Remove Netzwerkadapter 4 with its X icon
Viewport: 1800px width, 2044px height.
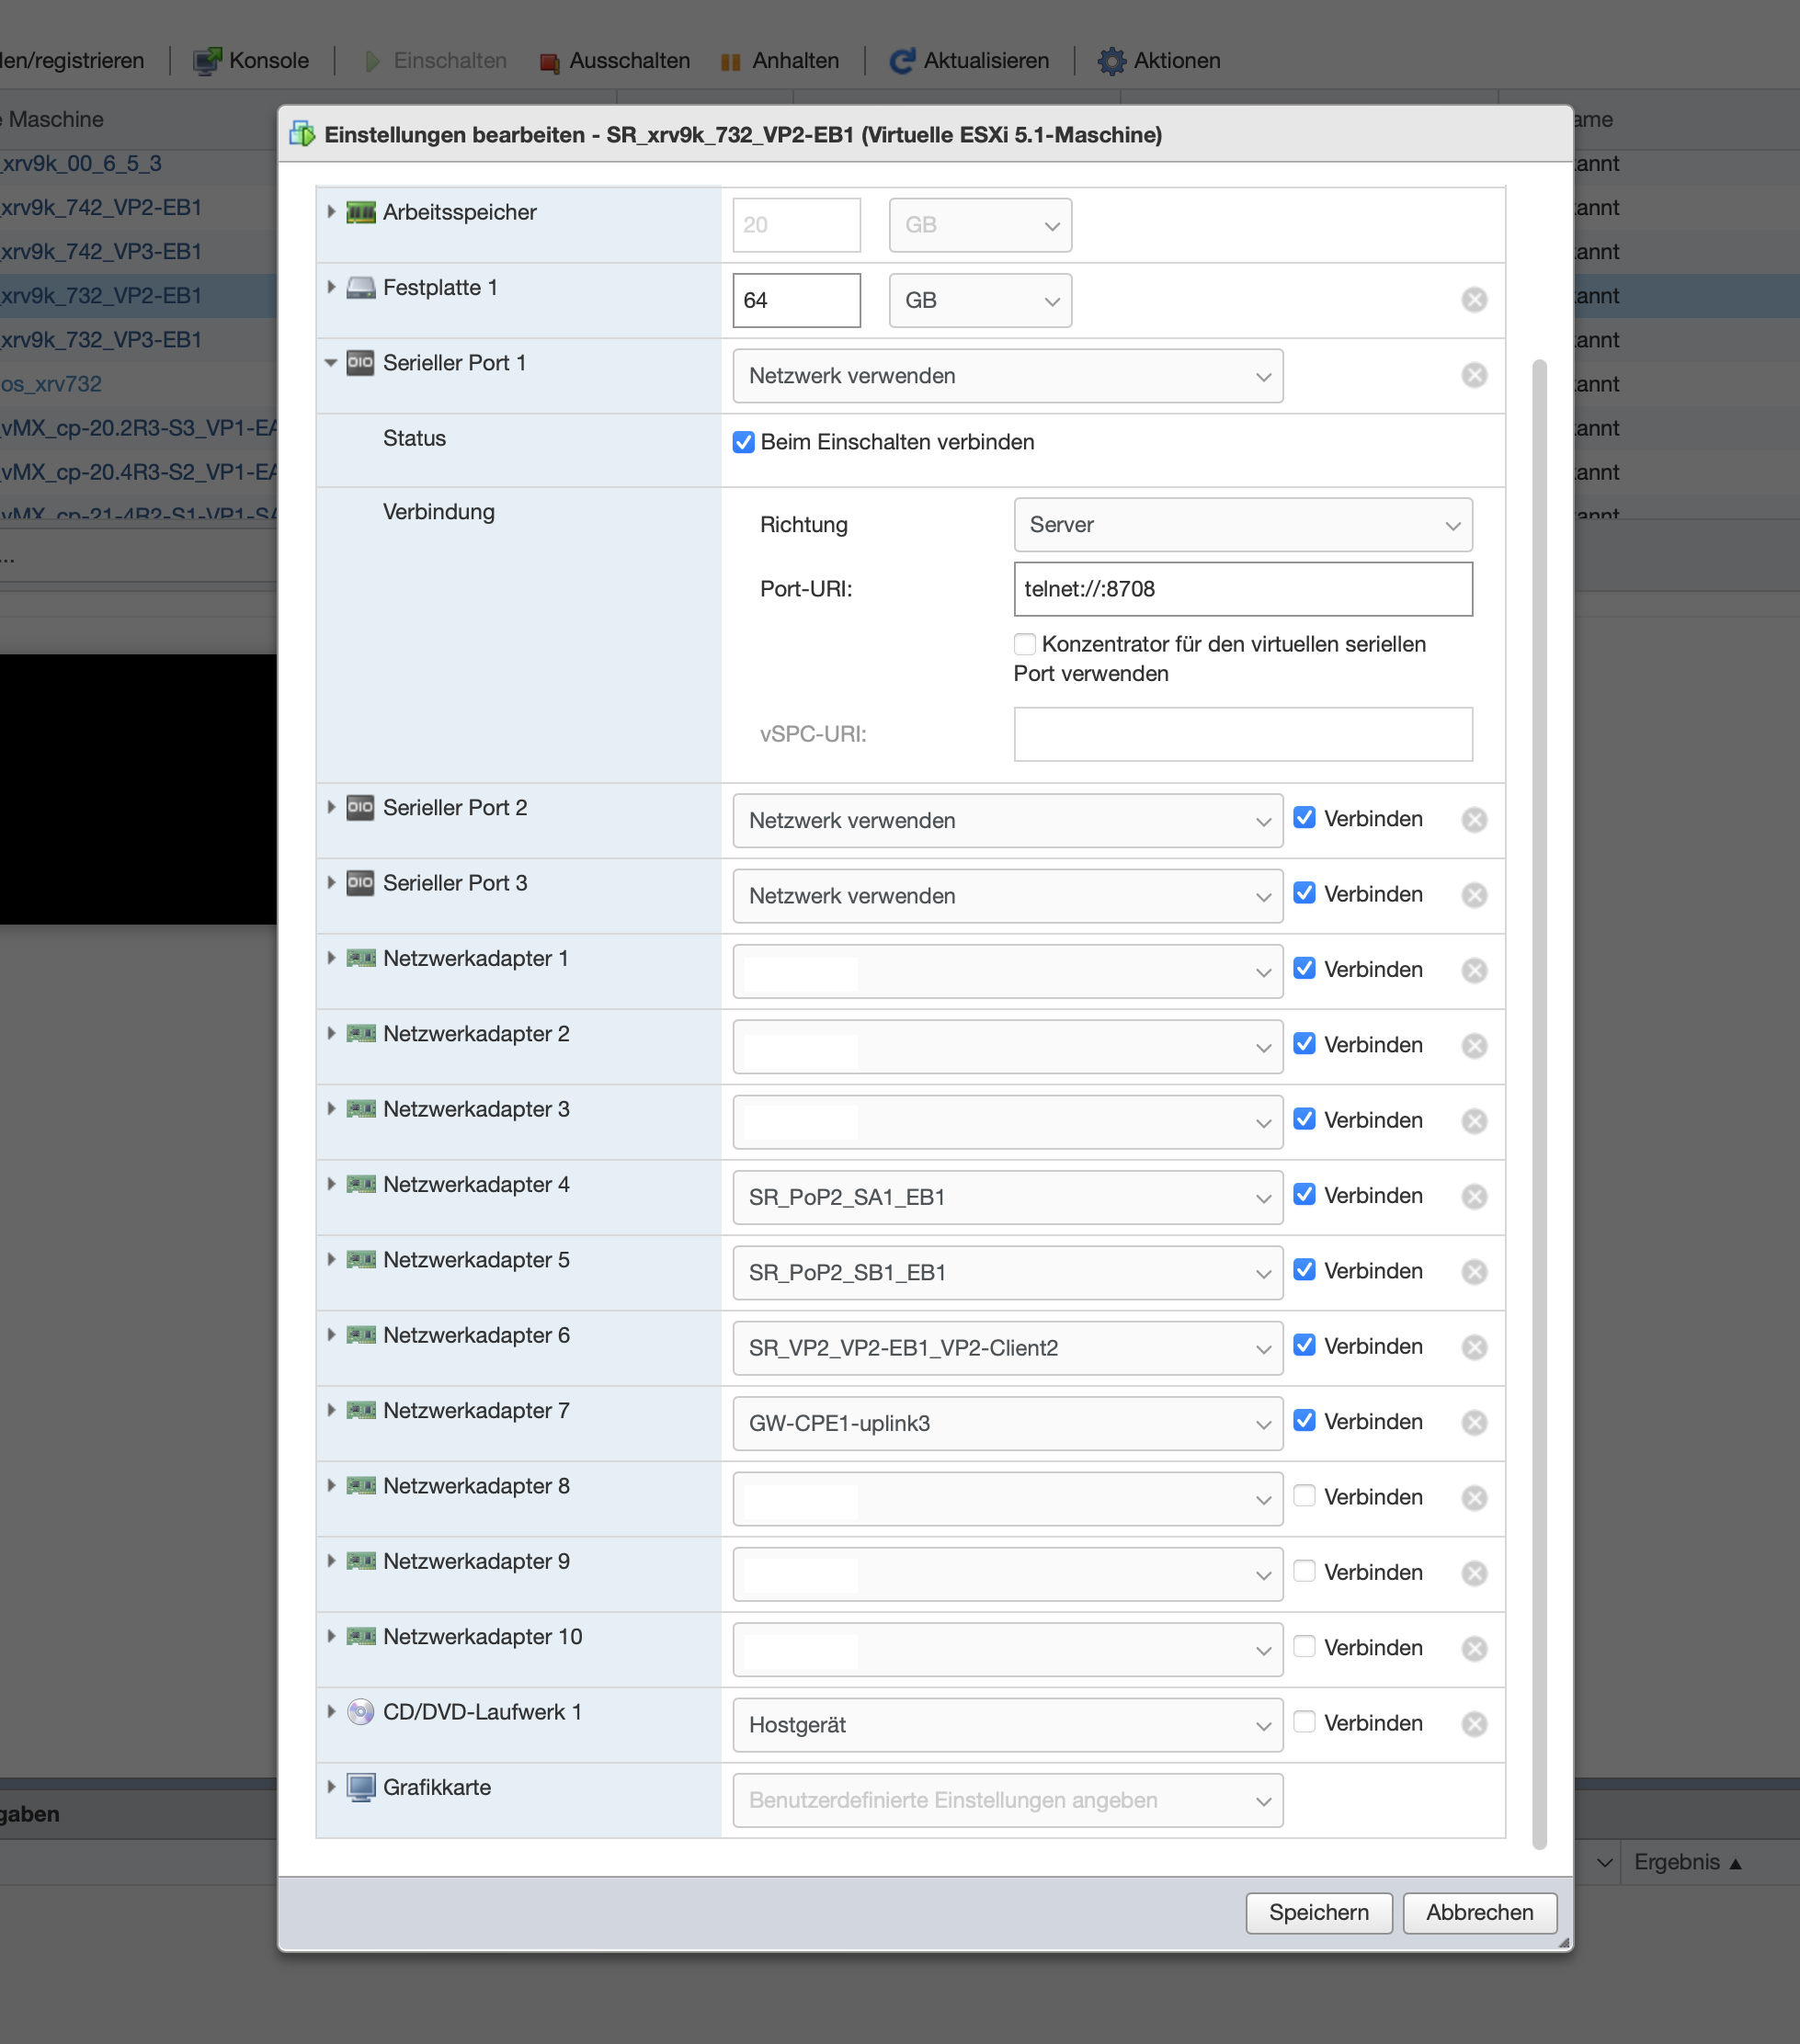pyautogui.click(x=1473, y=1196)
